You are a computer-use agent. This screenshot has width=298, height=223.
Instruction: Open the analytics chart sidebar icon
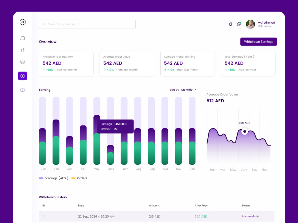point(23,62)
